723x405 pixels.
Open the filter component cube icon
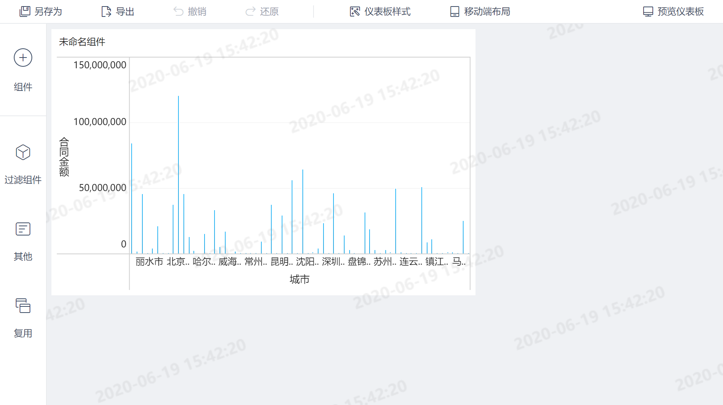[23, 152]
